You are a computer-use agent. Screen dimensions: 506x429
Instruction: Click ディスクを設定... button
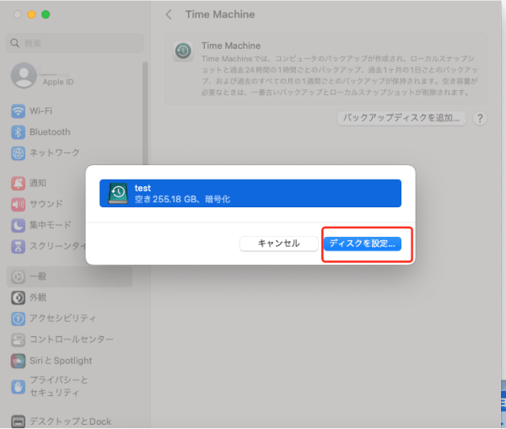[363, 244]
